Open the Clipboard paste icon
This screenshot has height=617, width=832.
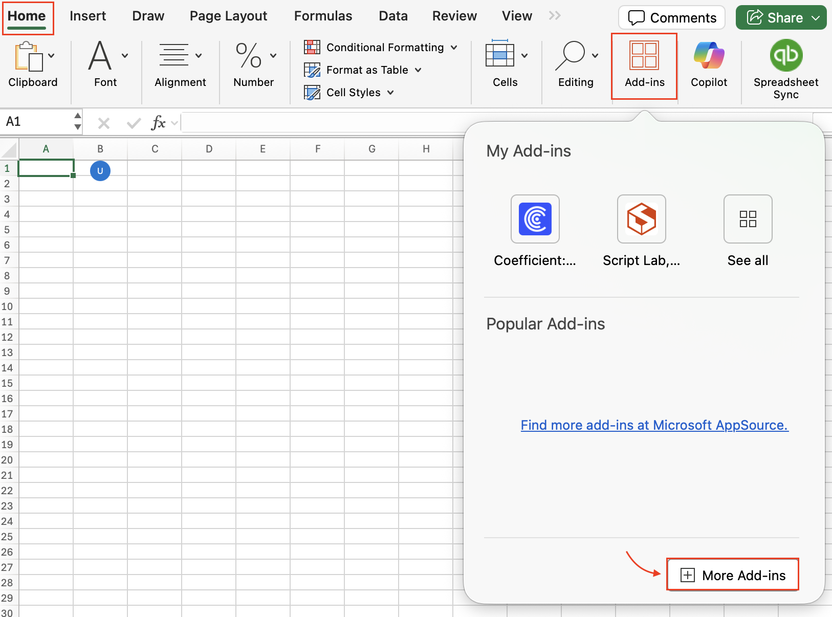pyautogui.click(x=28, y=57)
